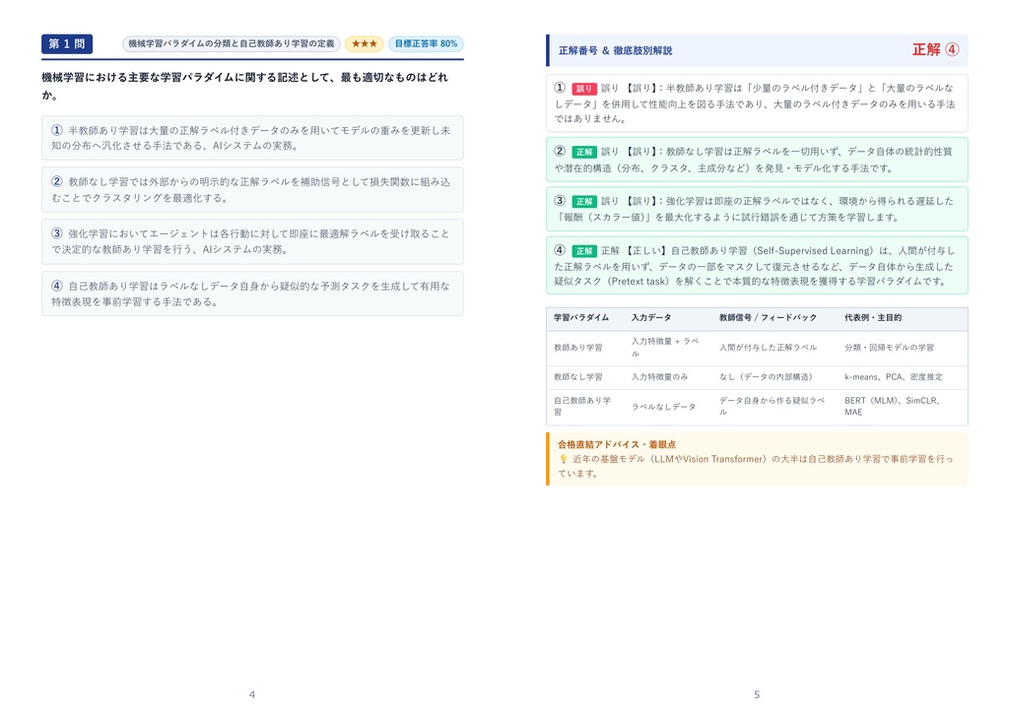The width and height of the screenshot is (1009, 716).
Task: Click page number 5
Action: (x=757, y=694)
